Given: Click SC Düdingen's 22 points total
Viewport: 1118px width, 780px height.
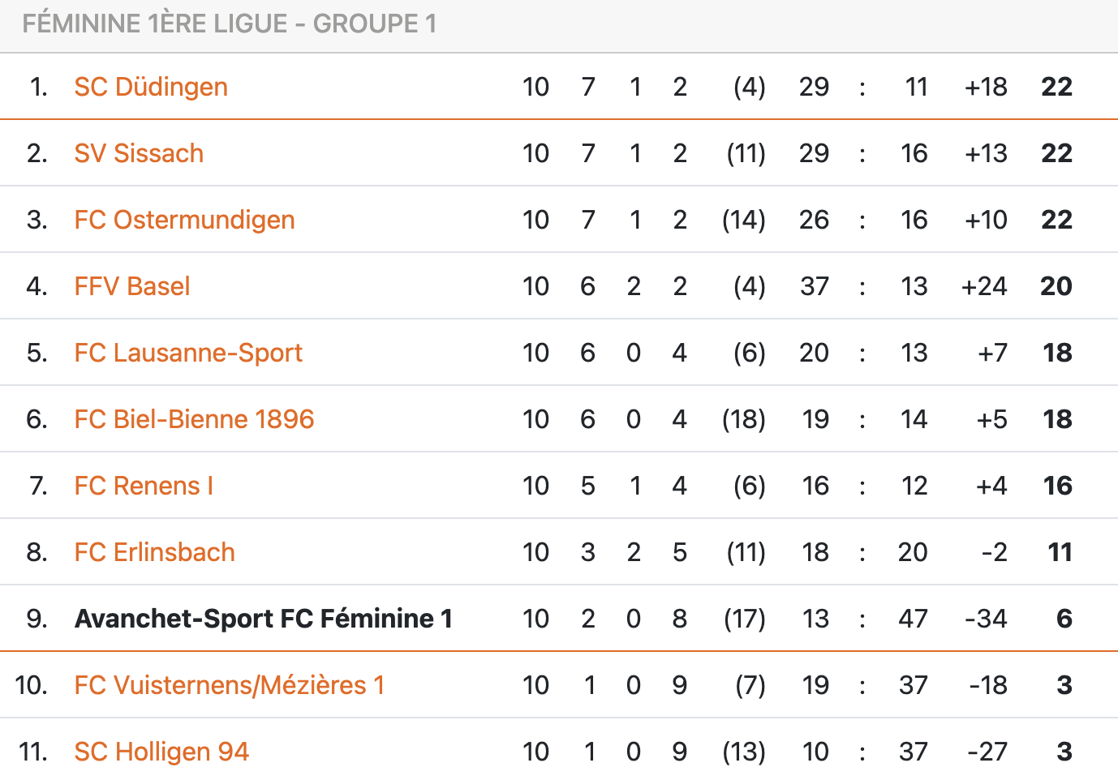Looking at the screenshot, I should [x=1056, y=87].
